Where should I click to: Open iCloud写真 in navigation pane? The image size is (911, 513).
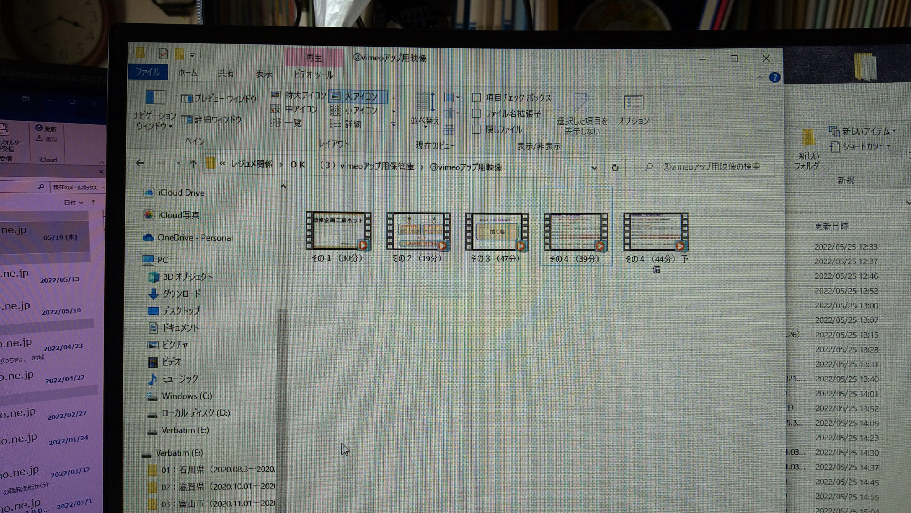pyautogui.click(x=172, y=215)
